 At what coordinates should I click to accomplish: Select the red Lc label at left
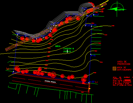[x=8, y=68]
